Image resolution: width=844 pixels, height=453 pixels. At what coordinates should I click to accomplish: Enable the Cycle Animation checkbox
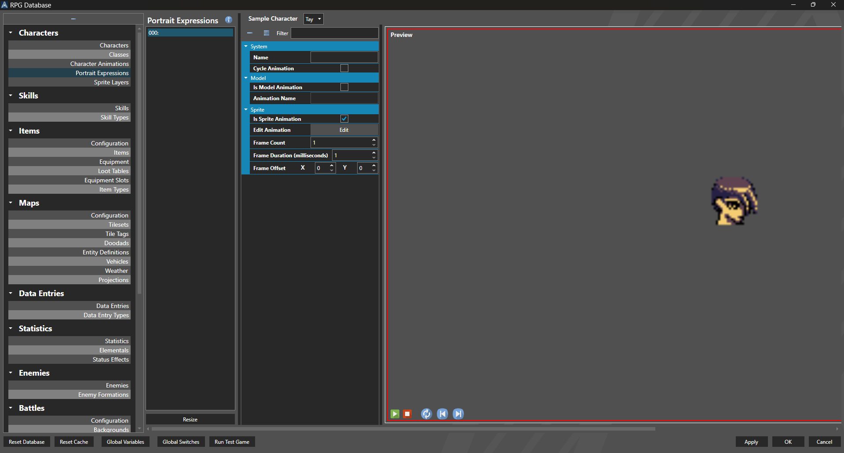coord(344,68)
